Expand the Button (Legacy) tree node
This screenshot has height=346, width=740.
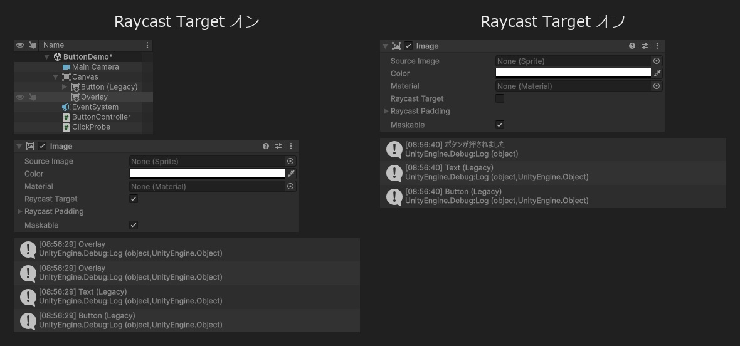point(65,86)
